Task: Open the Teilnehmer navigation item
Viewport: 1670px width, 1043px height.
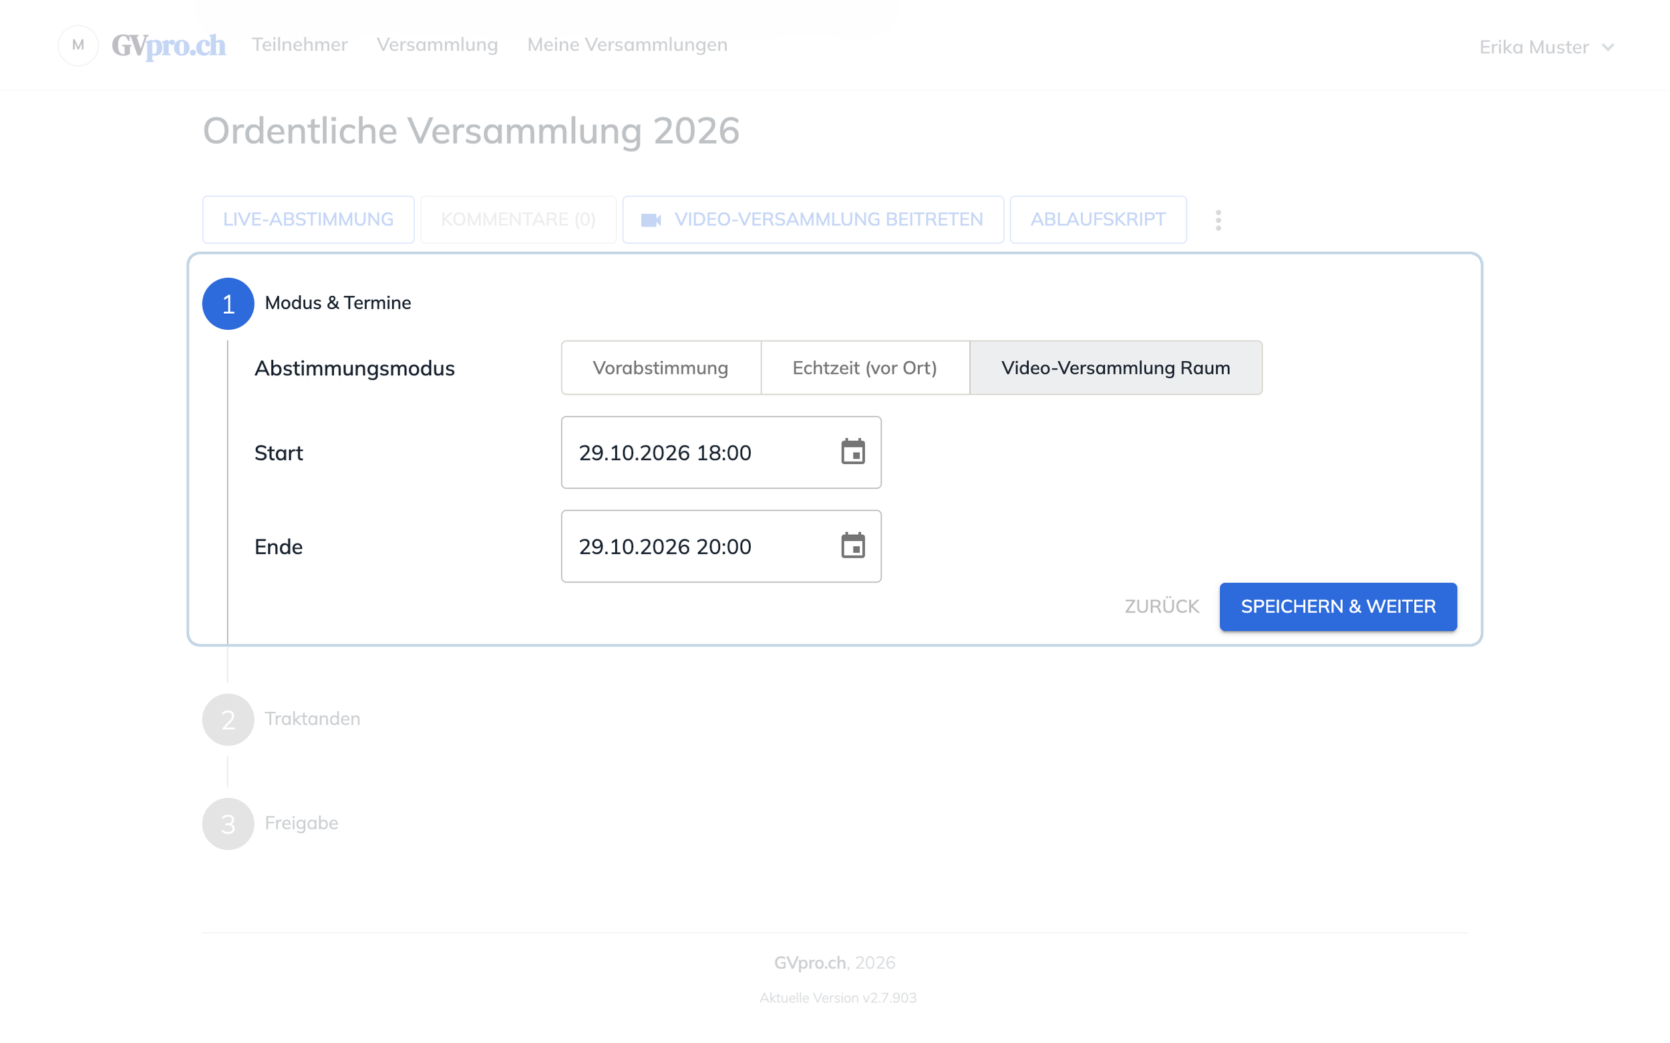Action: pos(299,45)
